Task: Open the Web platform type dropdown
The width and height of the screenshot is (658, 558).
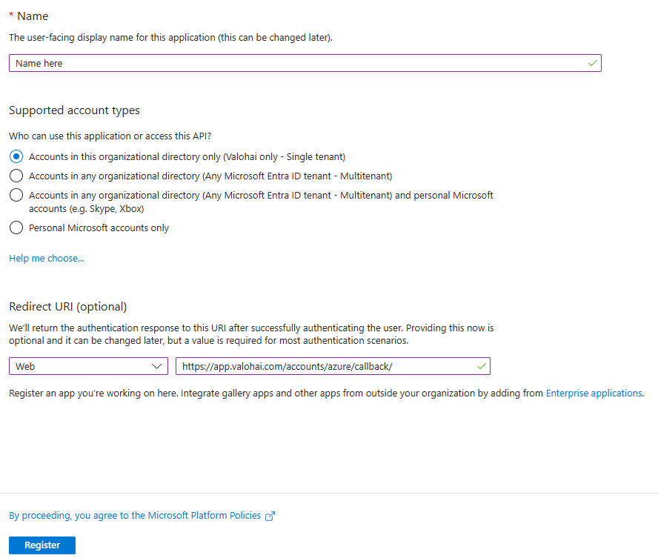Action: tap(88, 366)
